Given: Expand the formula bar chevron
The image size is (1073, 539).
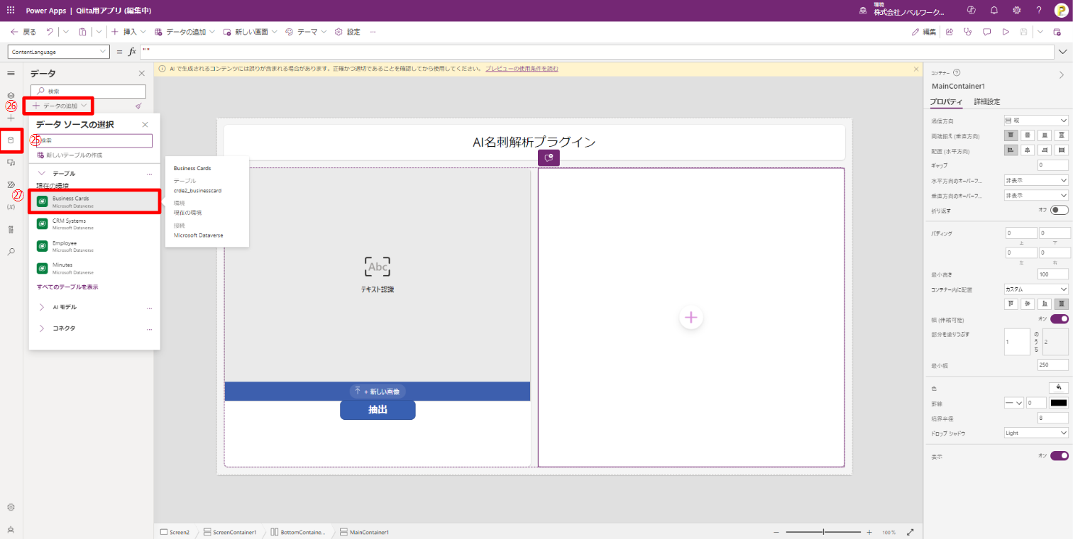Looking at the screenshot, I should click(x=1063, y=52).
